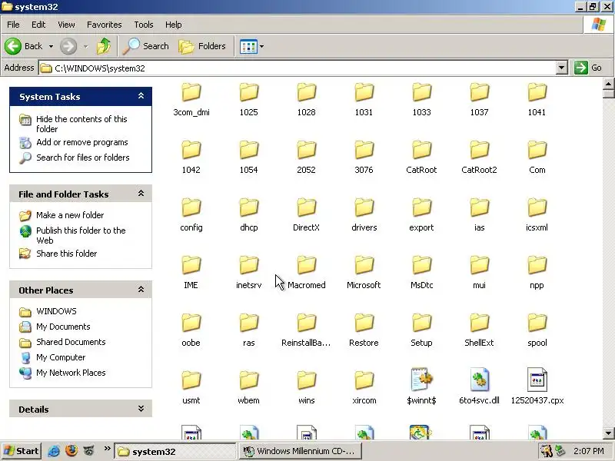The image size is (615, 461).
Task: Select the MsDtc folder
Action: [421, 273]
